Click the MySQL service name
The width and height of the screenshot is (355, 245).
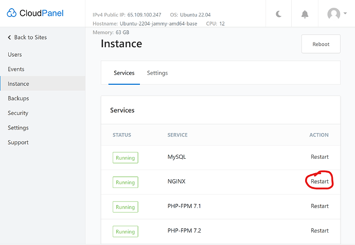pos(176,157)
